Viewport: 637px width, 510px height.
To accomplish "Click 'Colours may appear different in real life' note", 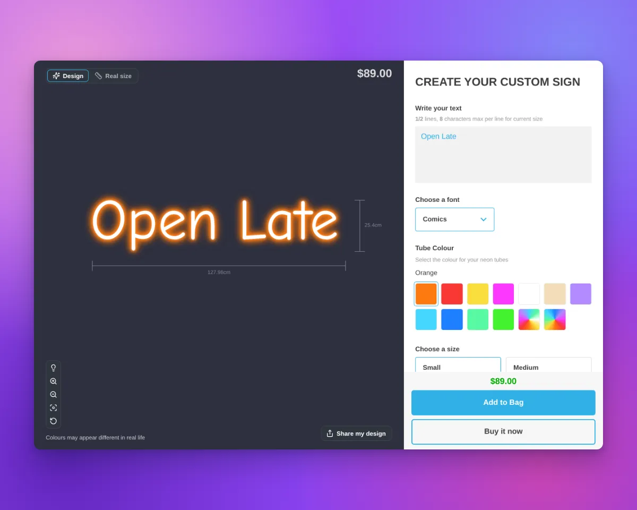I will tap(95, 438).
